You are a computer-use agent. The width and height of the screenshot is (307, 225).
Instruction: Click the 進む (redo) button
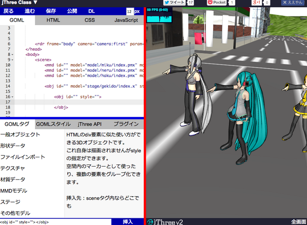tap(30, 11)
